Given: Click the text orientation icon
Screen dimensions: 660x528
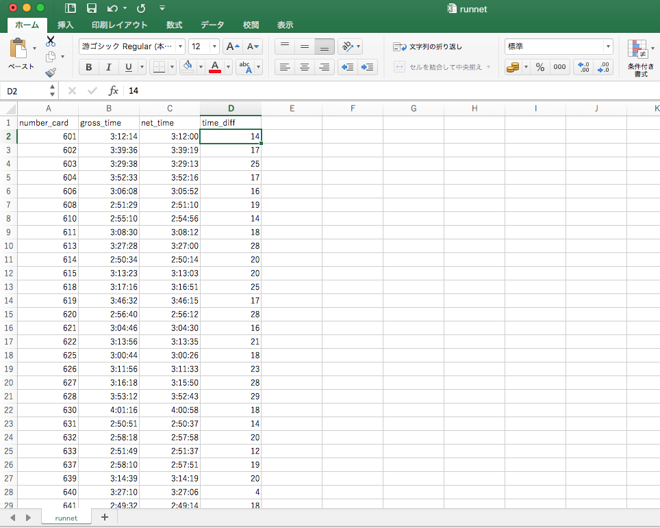Looking at the screenshot, I should pos(347,47).
